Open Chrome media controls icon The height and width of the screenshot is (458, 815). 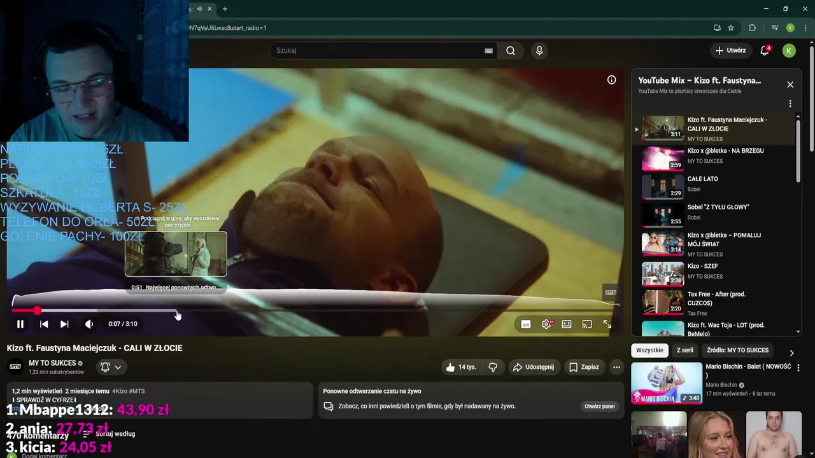coord(775,28)
